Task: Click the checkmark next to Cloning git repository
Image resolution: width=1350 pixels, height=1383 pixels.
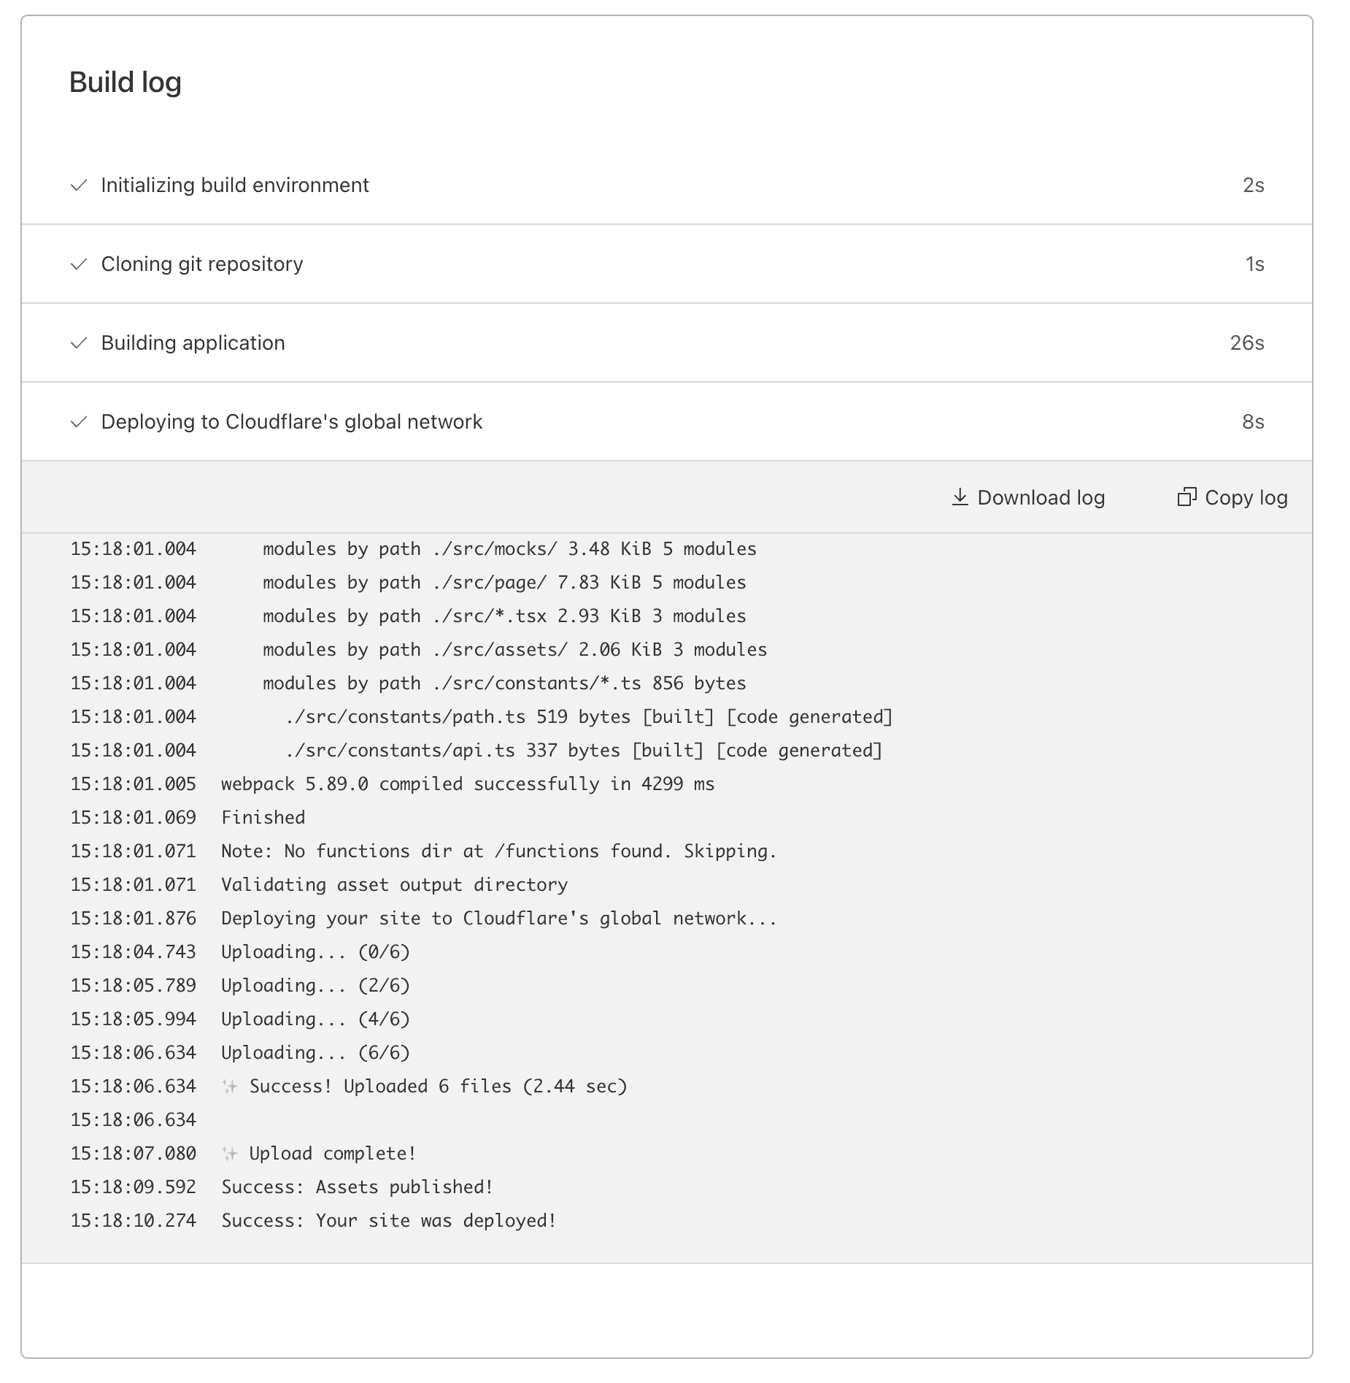Action: pyautogui.click(x=79, y=264)
